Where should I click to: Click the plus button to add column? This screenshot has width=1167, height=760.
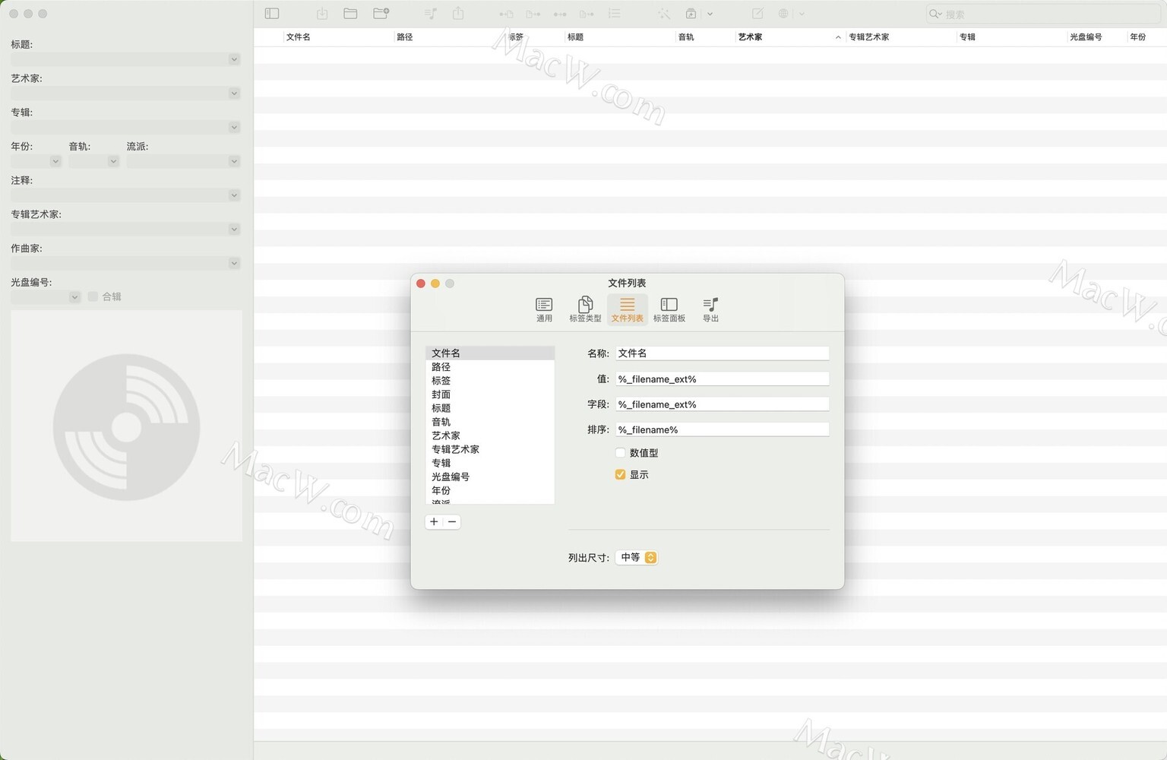(x=434, y=521)
